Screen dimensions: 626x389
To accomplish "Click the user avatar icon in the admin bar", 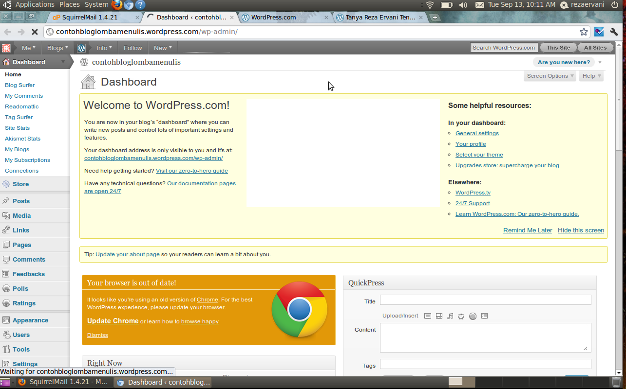I will (6, 48).
